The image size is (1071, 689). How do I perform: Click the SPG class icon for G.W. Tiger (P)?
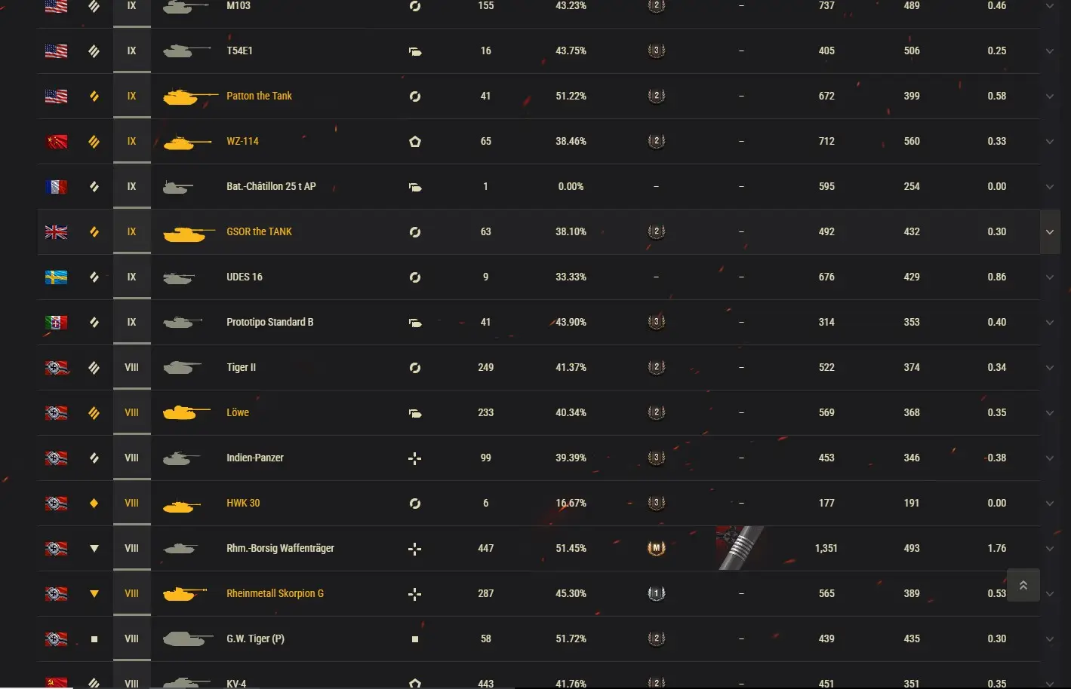[x=94, y=638]
